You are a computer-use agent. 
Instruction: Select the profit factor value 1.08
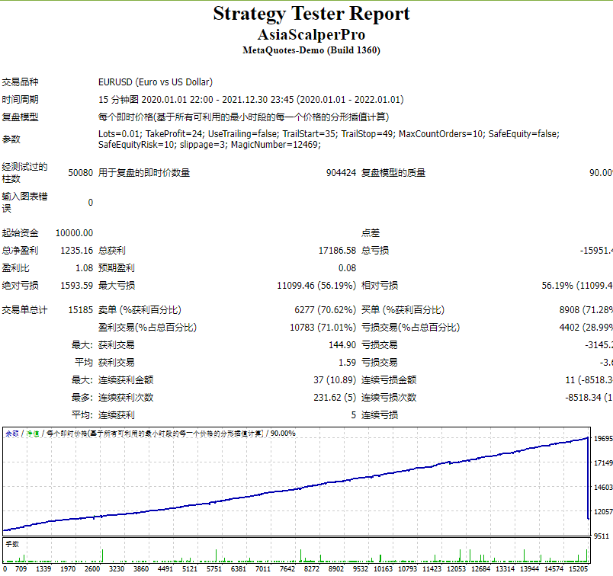pyautogui.click(x=83, y=268)
